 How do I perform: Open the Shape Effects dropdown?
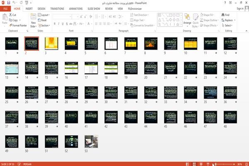coord(209,25)
